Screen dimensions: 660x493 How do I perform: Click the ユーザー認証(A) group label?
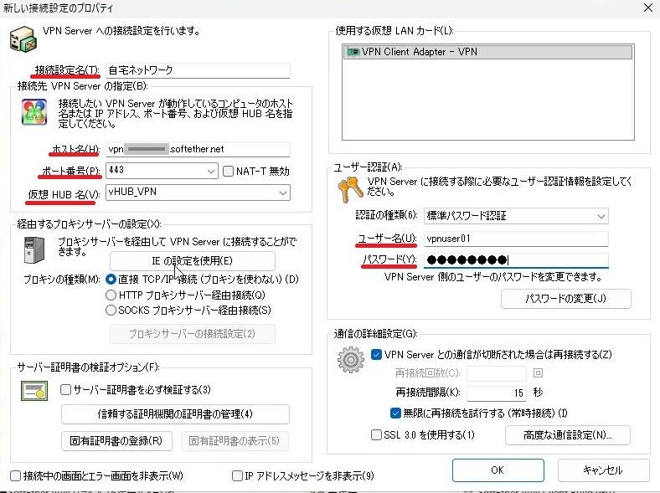click(368, 167)
